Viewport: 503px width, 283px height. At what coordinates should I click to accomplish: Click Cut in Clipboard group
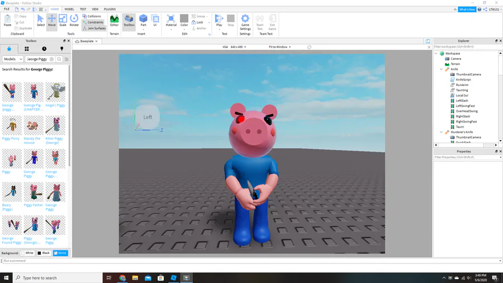pos(20,22)
